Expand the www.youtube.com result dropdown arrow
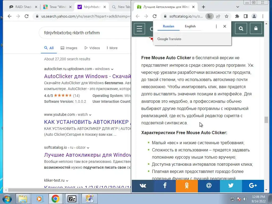The image size is (272, 204). pos(90,115)
